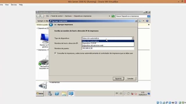Choose Dispositivo de servicios web option

pyautogui.click(x=108, y=45)
